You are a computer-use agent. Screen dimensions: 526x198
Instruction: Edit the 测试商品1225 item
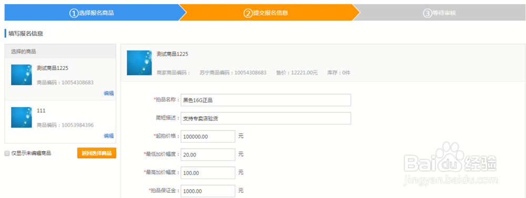[109, 93]
